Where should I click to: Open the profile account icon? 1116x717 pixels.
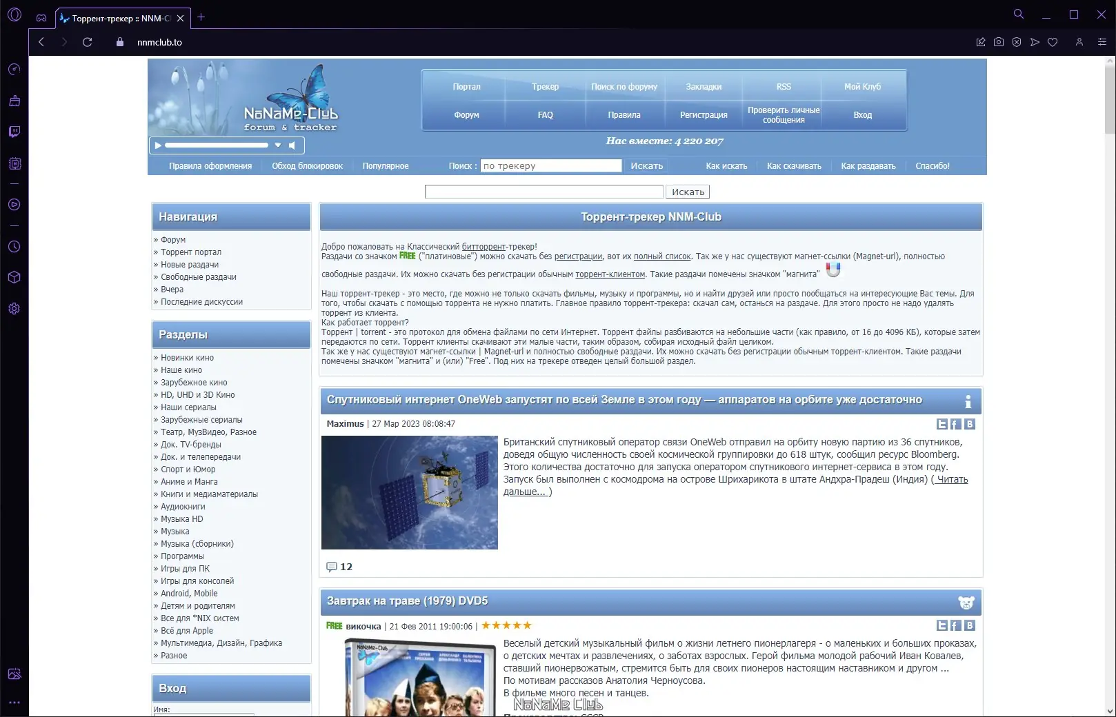(x=1079, y=42)
